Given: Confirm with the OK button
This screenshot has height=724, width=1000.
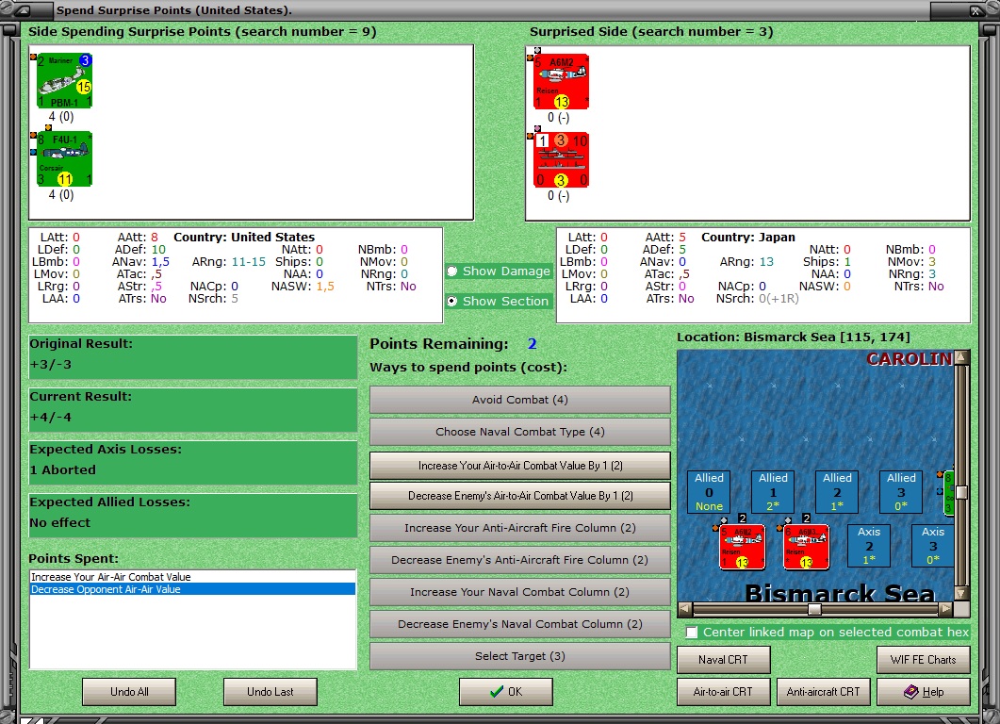Looking at the screenshot, I should click(506, 691).
